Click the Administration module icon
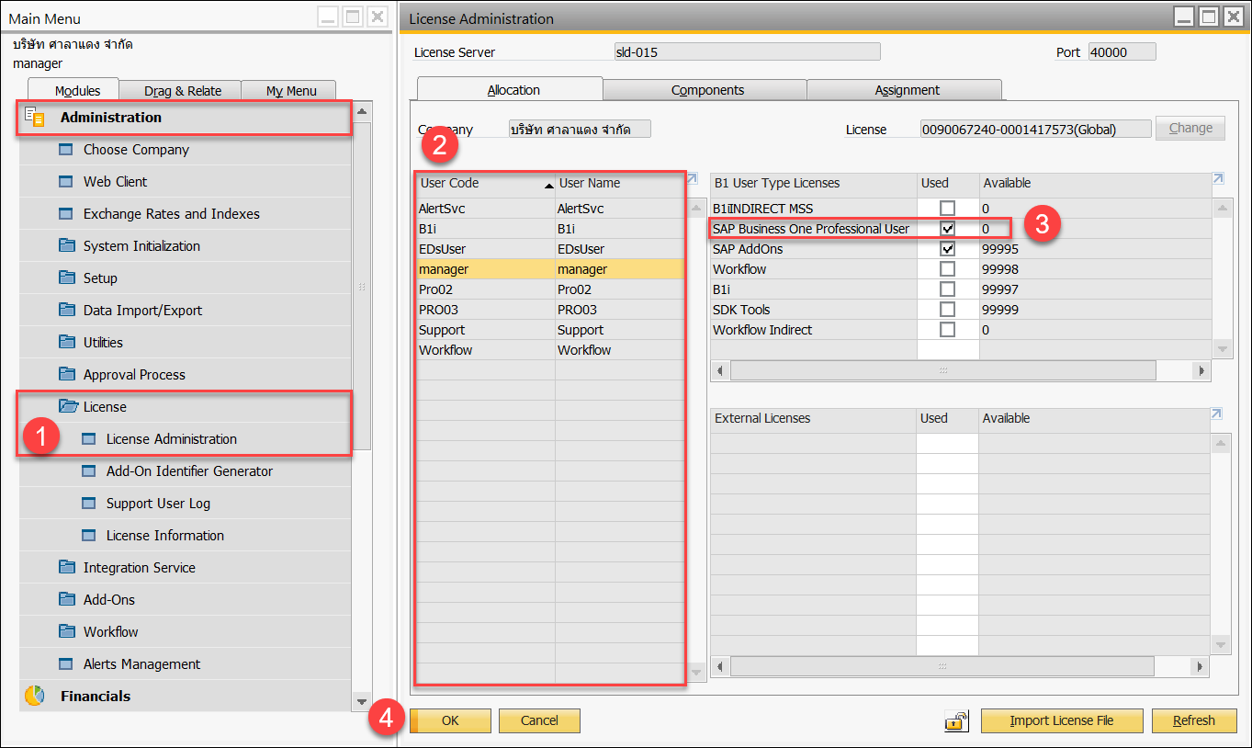Screen dimensions: 1252x748 pos(34,118)
